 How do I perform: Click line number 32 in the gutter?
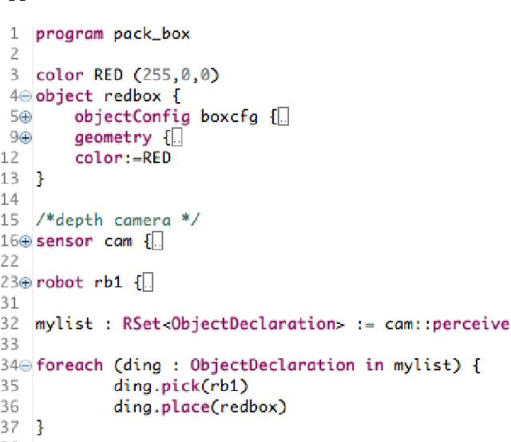click(x=14, y=324)
